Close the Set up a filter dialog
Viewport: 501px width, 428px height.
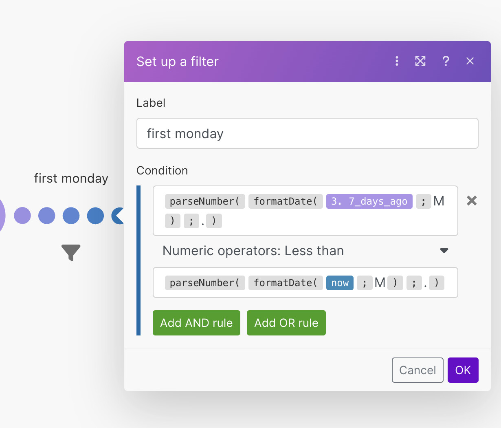pos(470,61)
